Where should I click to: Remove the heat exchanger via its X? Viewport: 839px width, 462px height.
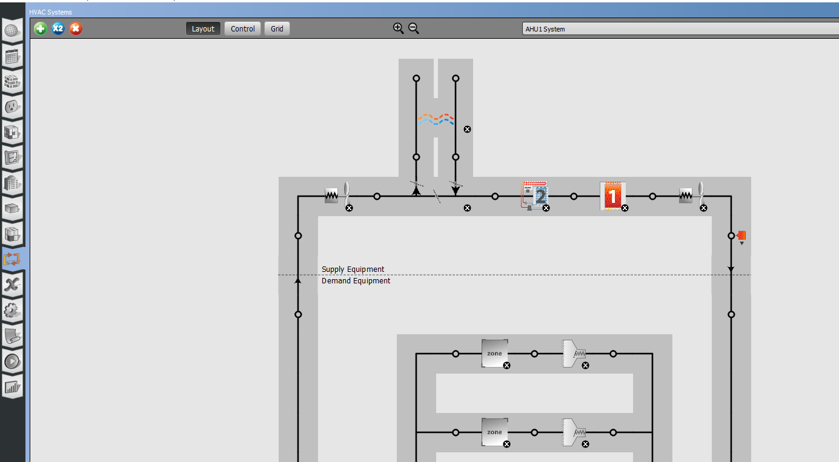pyautogui.click(x=467, y=129)
